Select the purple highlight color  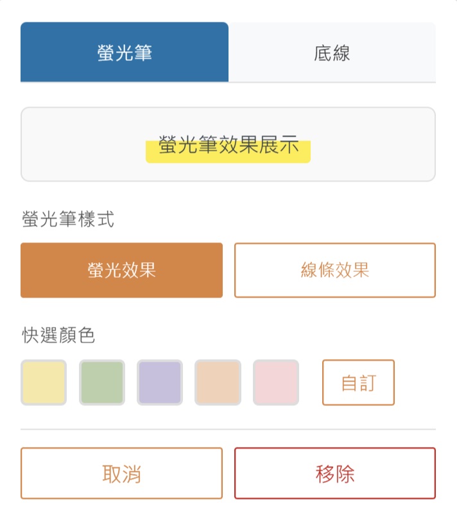coord(159,382)
